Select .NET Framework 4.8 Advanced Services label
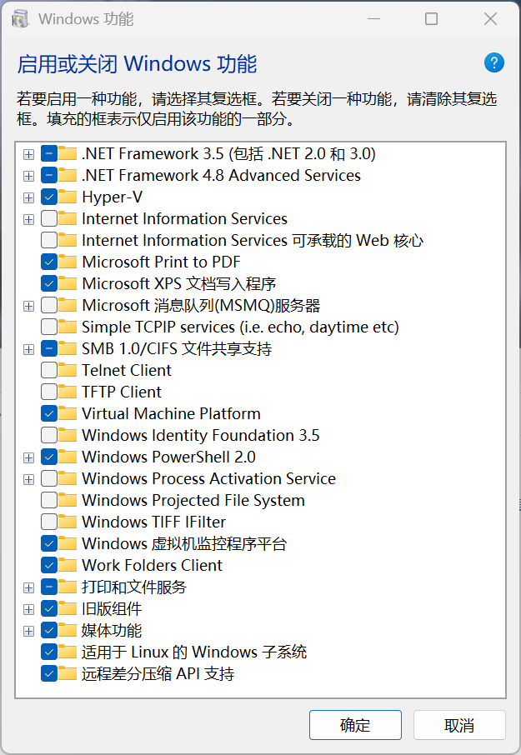Viewport: 521px width, 755px height. tap(221, 175)
